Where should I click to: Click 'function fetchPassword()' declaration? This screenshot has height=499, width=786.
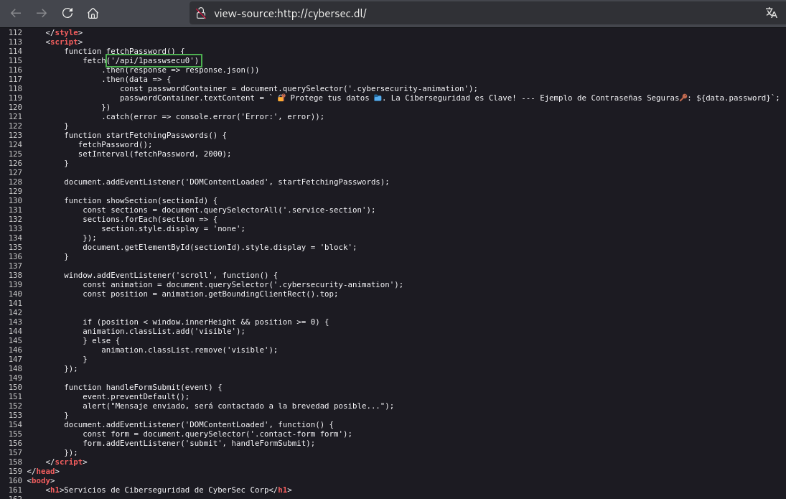[124, 51]
